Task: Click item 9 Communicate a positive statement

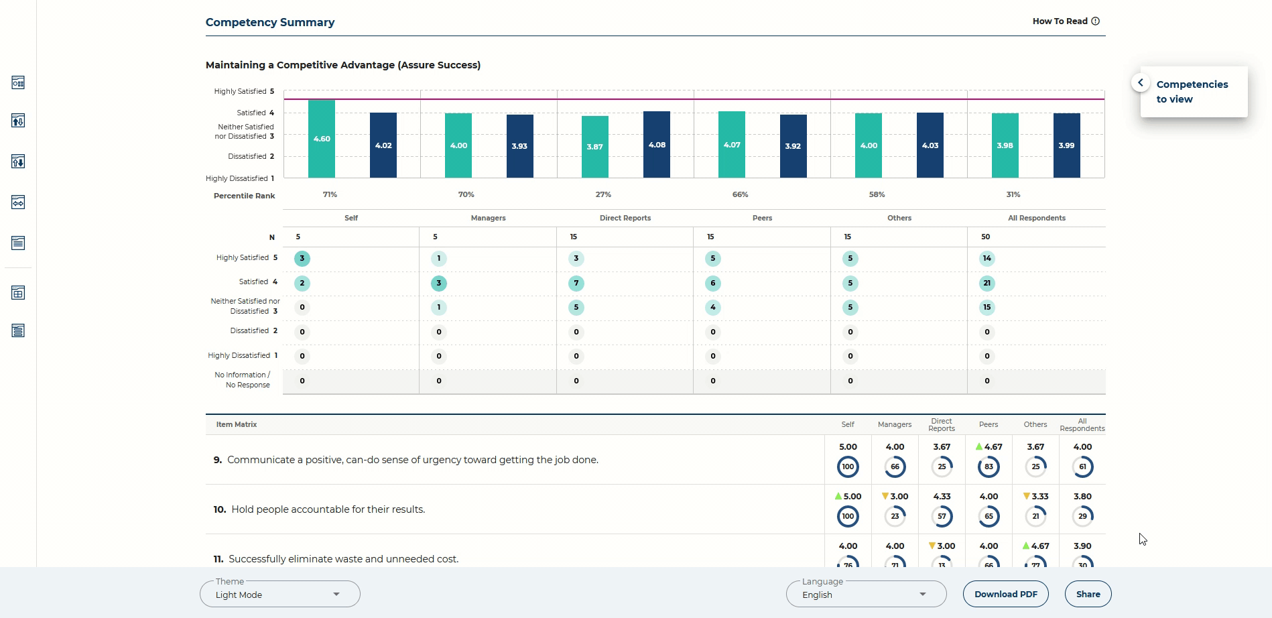Action: (x=413, y=460)
